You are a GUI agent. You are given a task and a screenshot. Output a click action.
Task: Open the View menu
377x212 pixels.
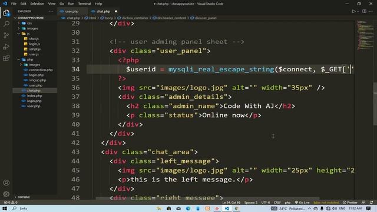pyautogui.click(x=52, y=4)
